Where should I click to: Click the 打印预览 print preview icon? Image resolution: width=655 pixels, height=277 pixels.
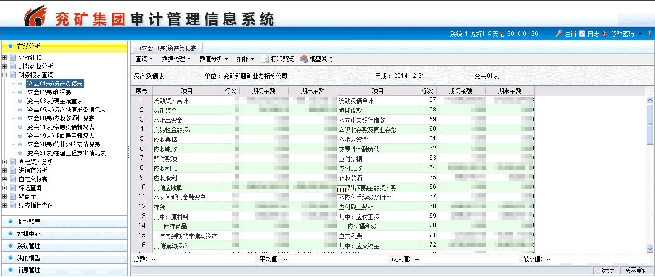[265, 59]
